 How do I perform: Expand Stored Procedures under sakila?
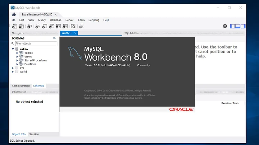[17, 60]
